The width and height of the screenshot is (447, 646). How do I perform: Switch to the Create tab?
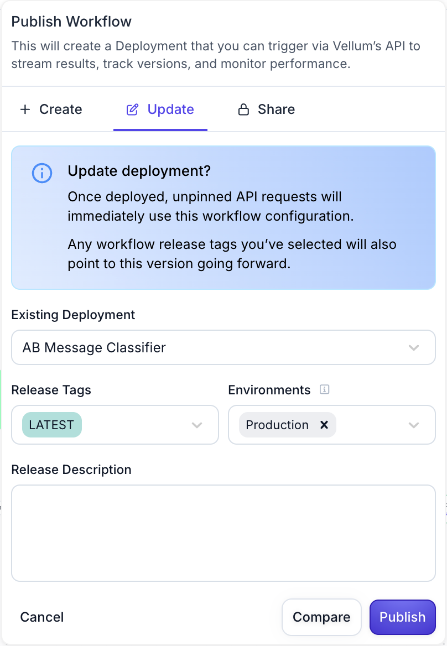(x=50, y=110)
